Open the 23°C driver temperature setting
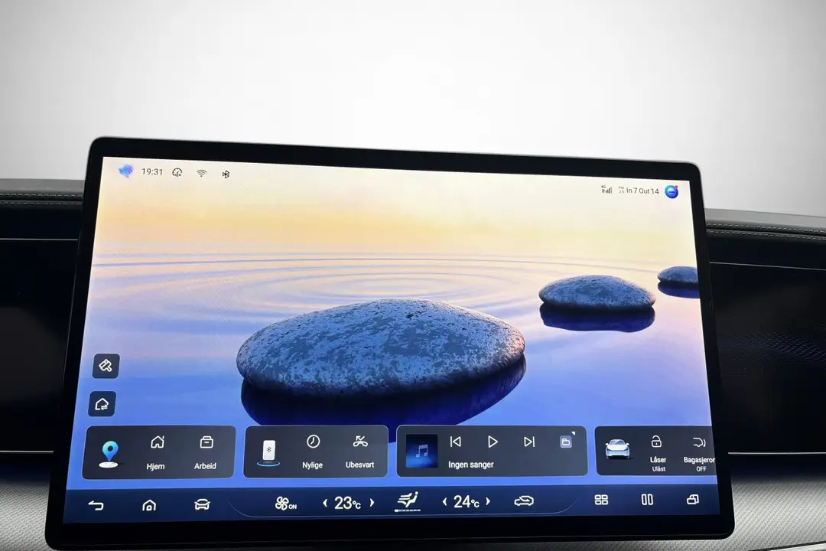The image size is (826, 551). [x=348, y=503]
